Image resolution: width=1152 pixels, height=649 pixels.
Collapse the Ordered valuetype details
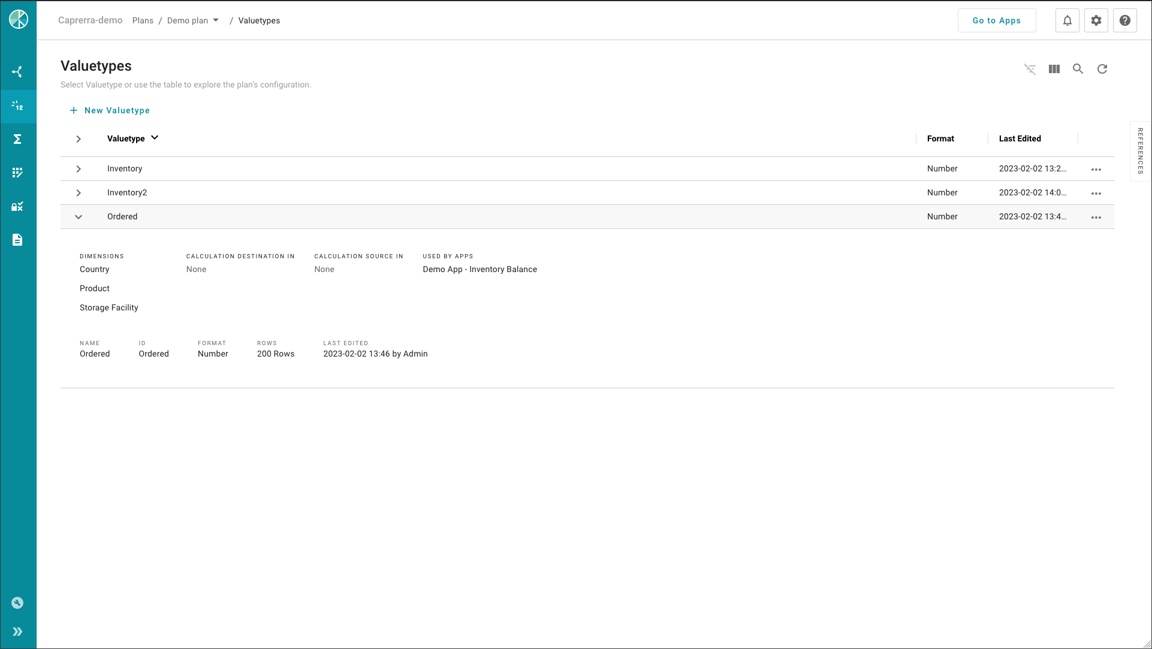[79, 216]
